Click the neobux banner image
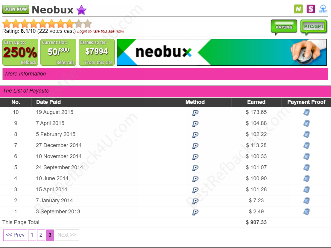The height and width of the screenshot is (248, 331). [222, 52]
